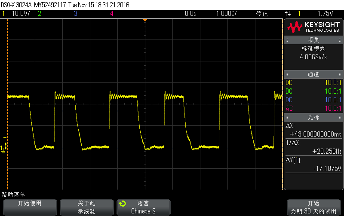Open the 采集 acquisition panel header
344x216 pixels.
313,40
